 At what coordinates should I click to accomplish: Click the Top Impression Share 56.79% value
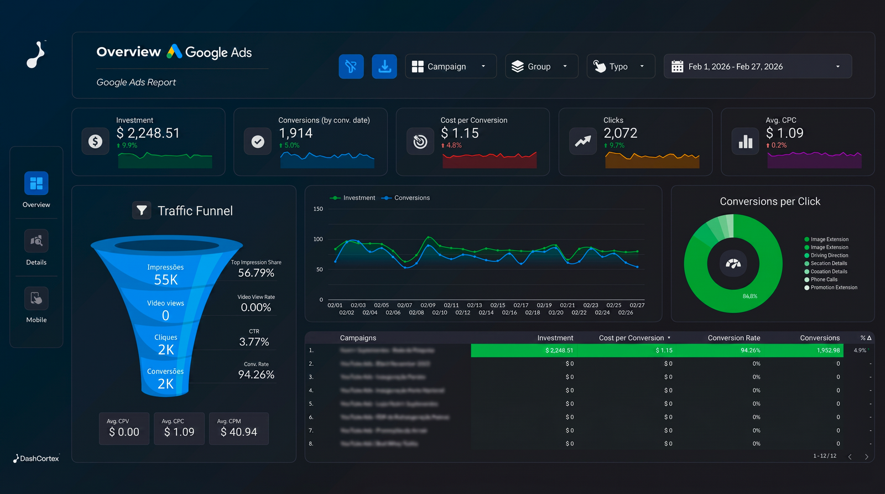pyautogui.click(x=256, y=273)
